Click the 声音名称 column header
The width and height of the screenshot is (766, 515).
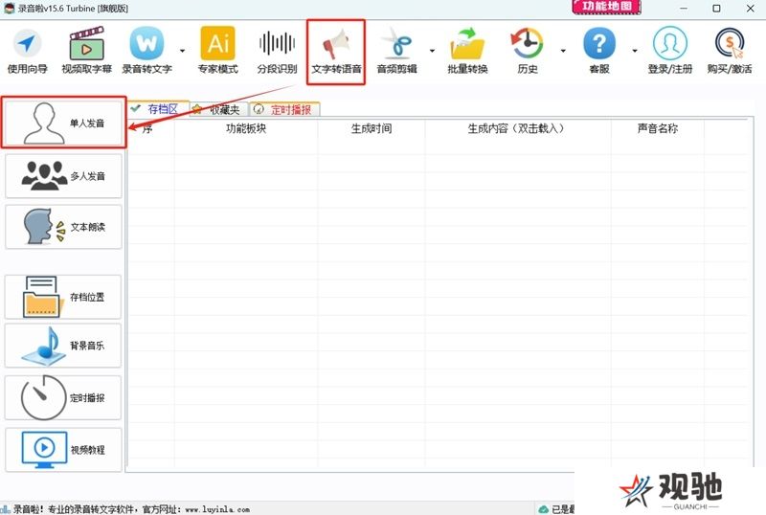[658, 128]
